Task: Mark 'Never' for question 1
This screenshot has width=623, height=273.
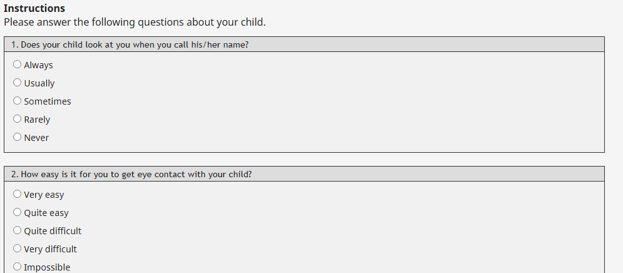Action: coord(17,137)
